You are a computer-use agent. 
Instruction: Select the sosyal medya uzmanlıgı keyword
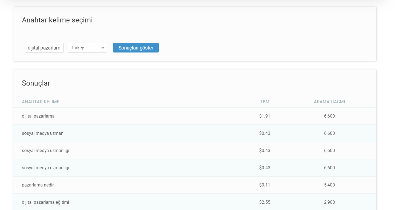click(x=45, y=168)
